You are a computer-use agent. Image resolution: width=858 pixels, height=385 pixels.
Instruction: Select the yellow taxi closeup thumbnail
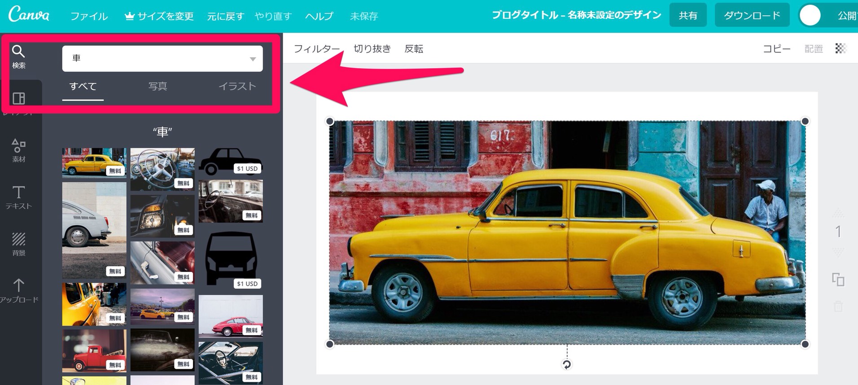point(94,304)
